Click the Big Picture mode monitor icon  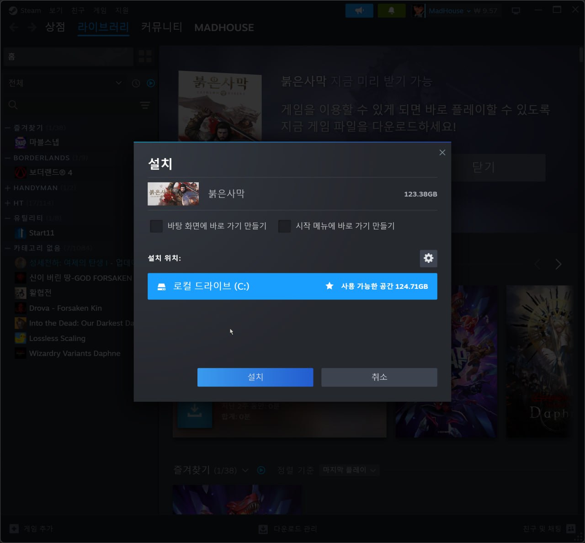pyautogui.click(x=516, y=11)
